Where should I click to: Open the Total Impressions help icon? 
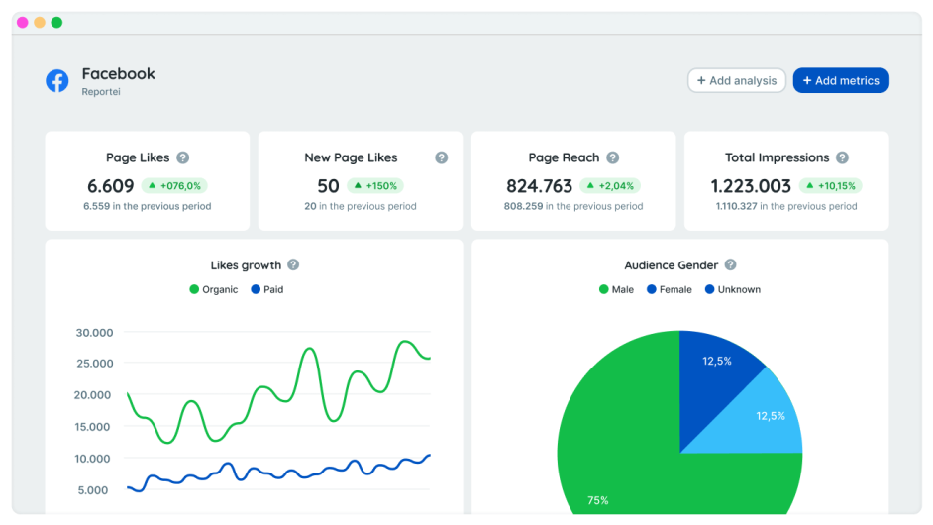tap(842, 157)
